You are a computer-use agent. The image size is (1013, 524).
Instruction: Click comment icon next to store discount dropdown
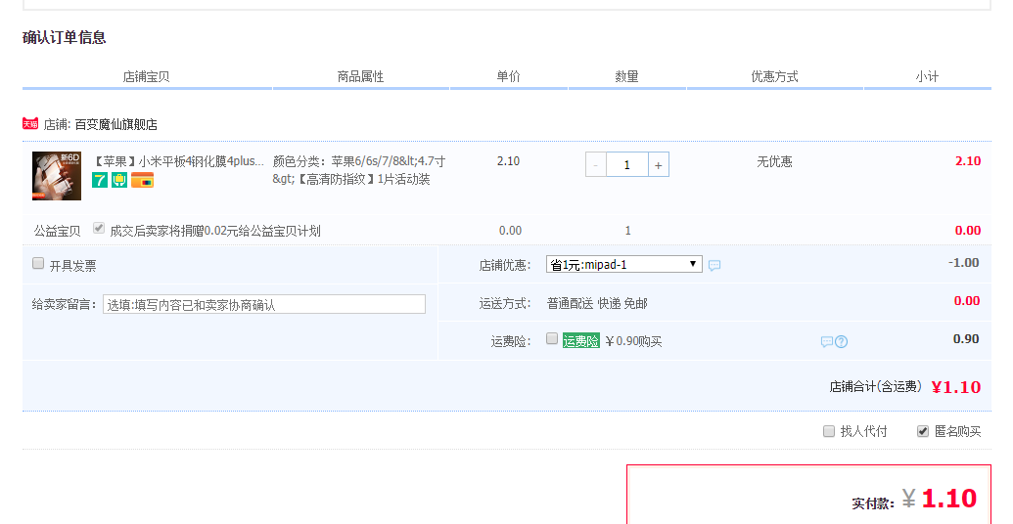pyautogui.click(x=714, y=265)
